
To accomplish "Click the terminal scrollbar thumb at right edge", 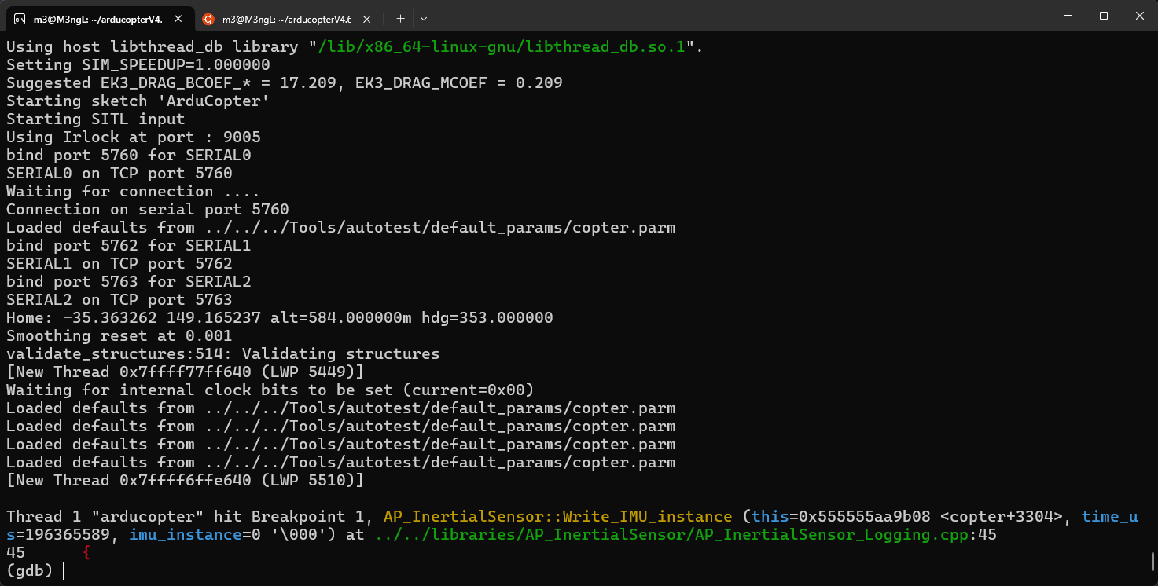I will [x=1152, y=561].
